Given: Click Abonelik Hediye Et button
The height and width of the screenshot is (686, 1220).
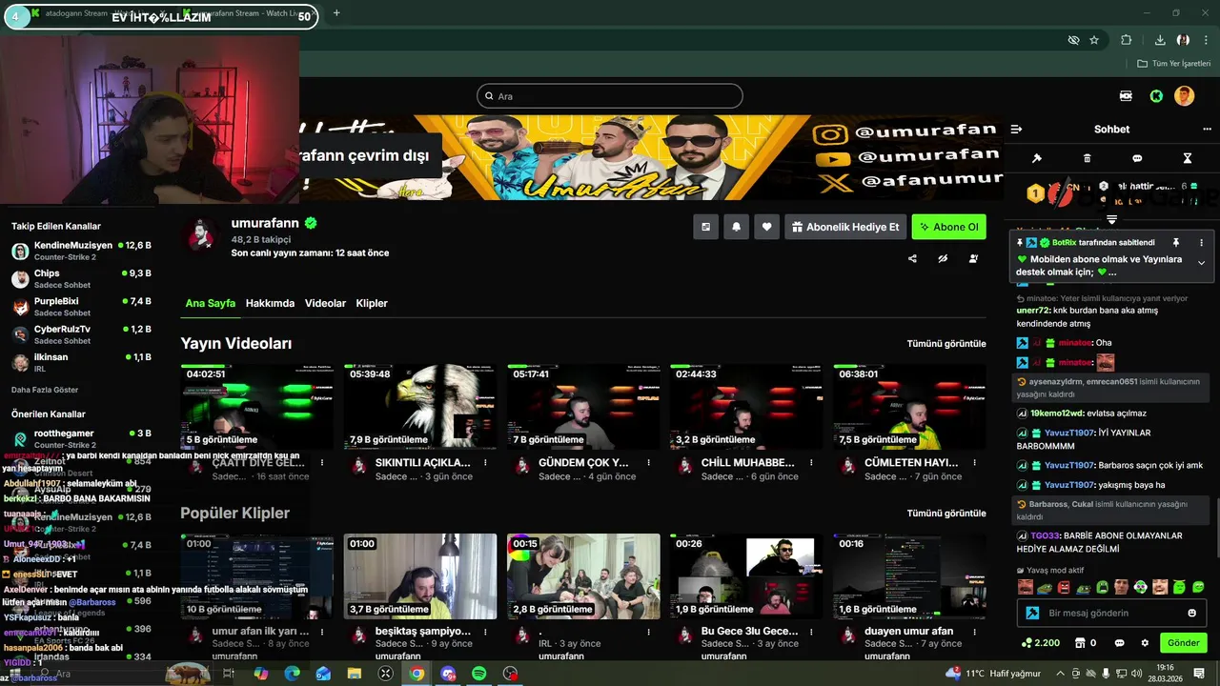Looking at the screenshot, I should pyautogui.click(x=845, y=227).
